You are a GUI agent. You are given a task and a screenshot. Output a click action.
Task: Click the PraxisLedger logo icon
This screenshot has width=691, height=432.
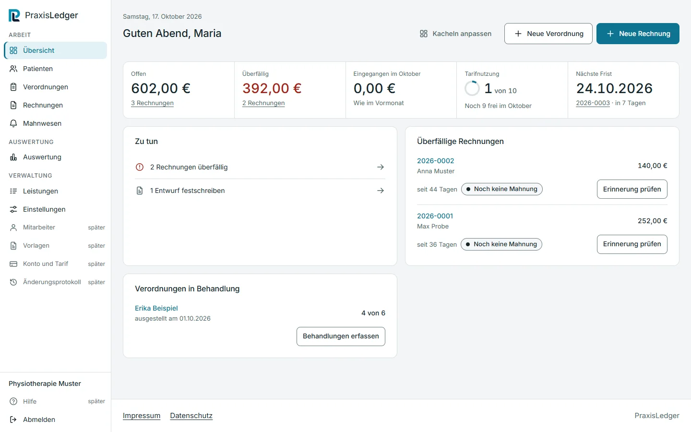click(x=14, y=15)
